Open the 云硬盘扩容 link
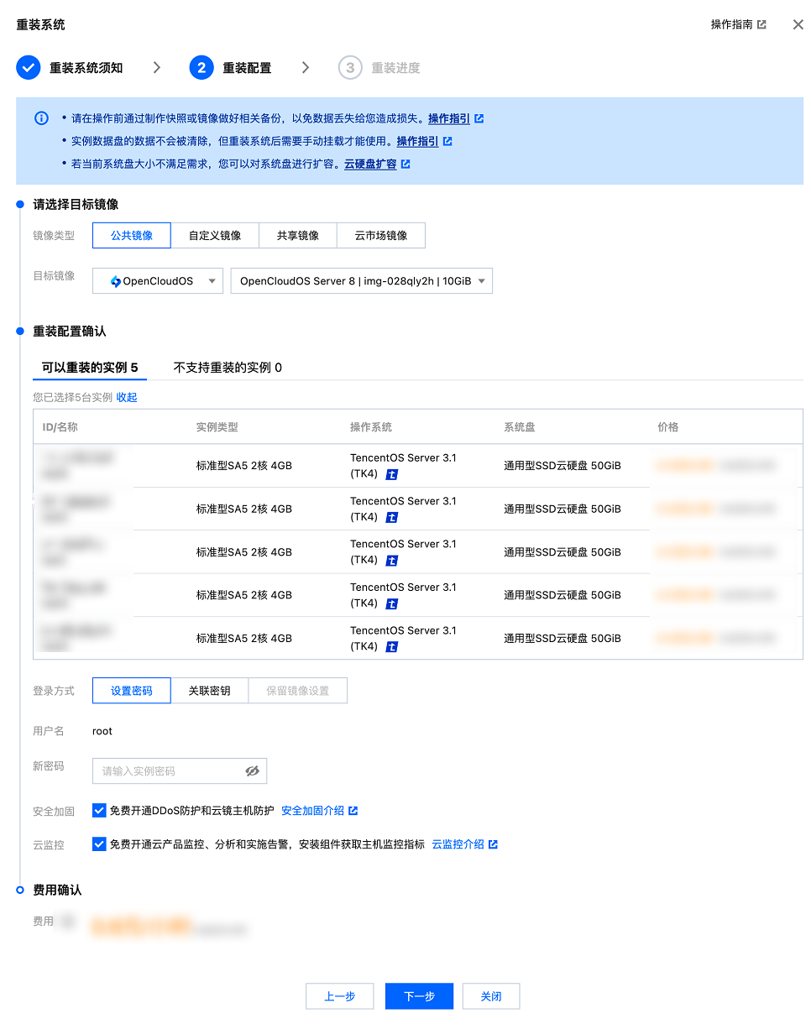811x1029 pixels. (370, 164)
